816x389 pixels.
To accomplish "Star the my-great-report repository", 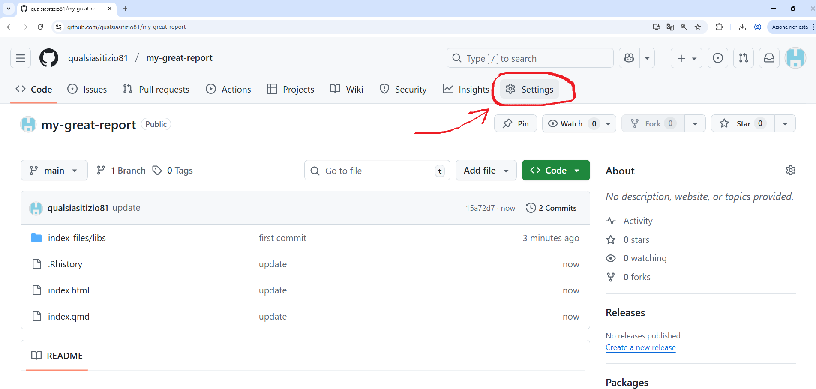I will [x=742, y=123].
